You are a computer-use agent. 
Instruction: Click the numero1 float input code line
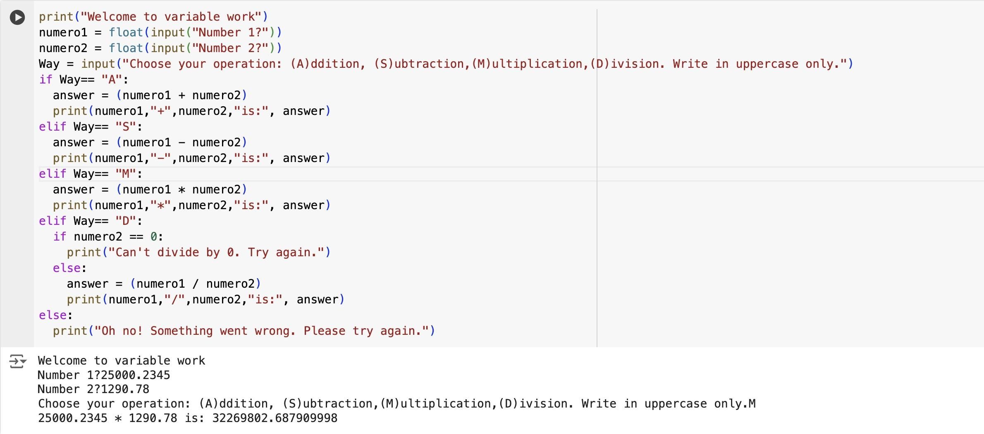(x=160, y=33)
